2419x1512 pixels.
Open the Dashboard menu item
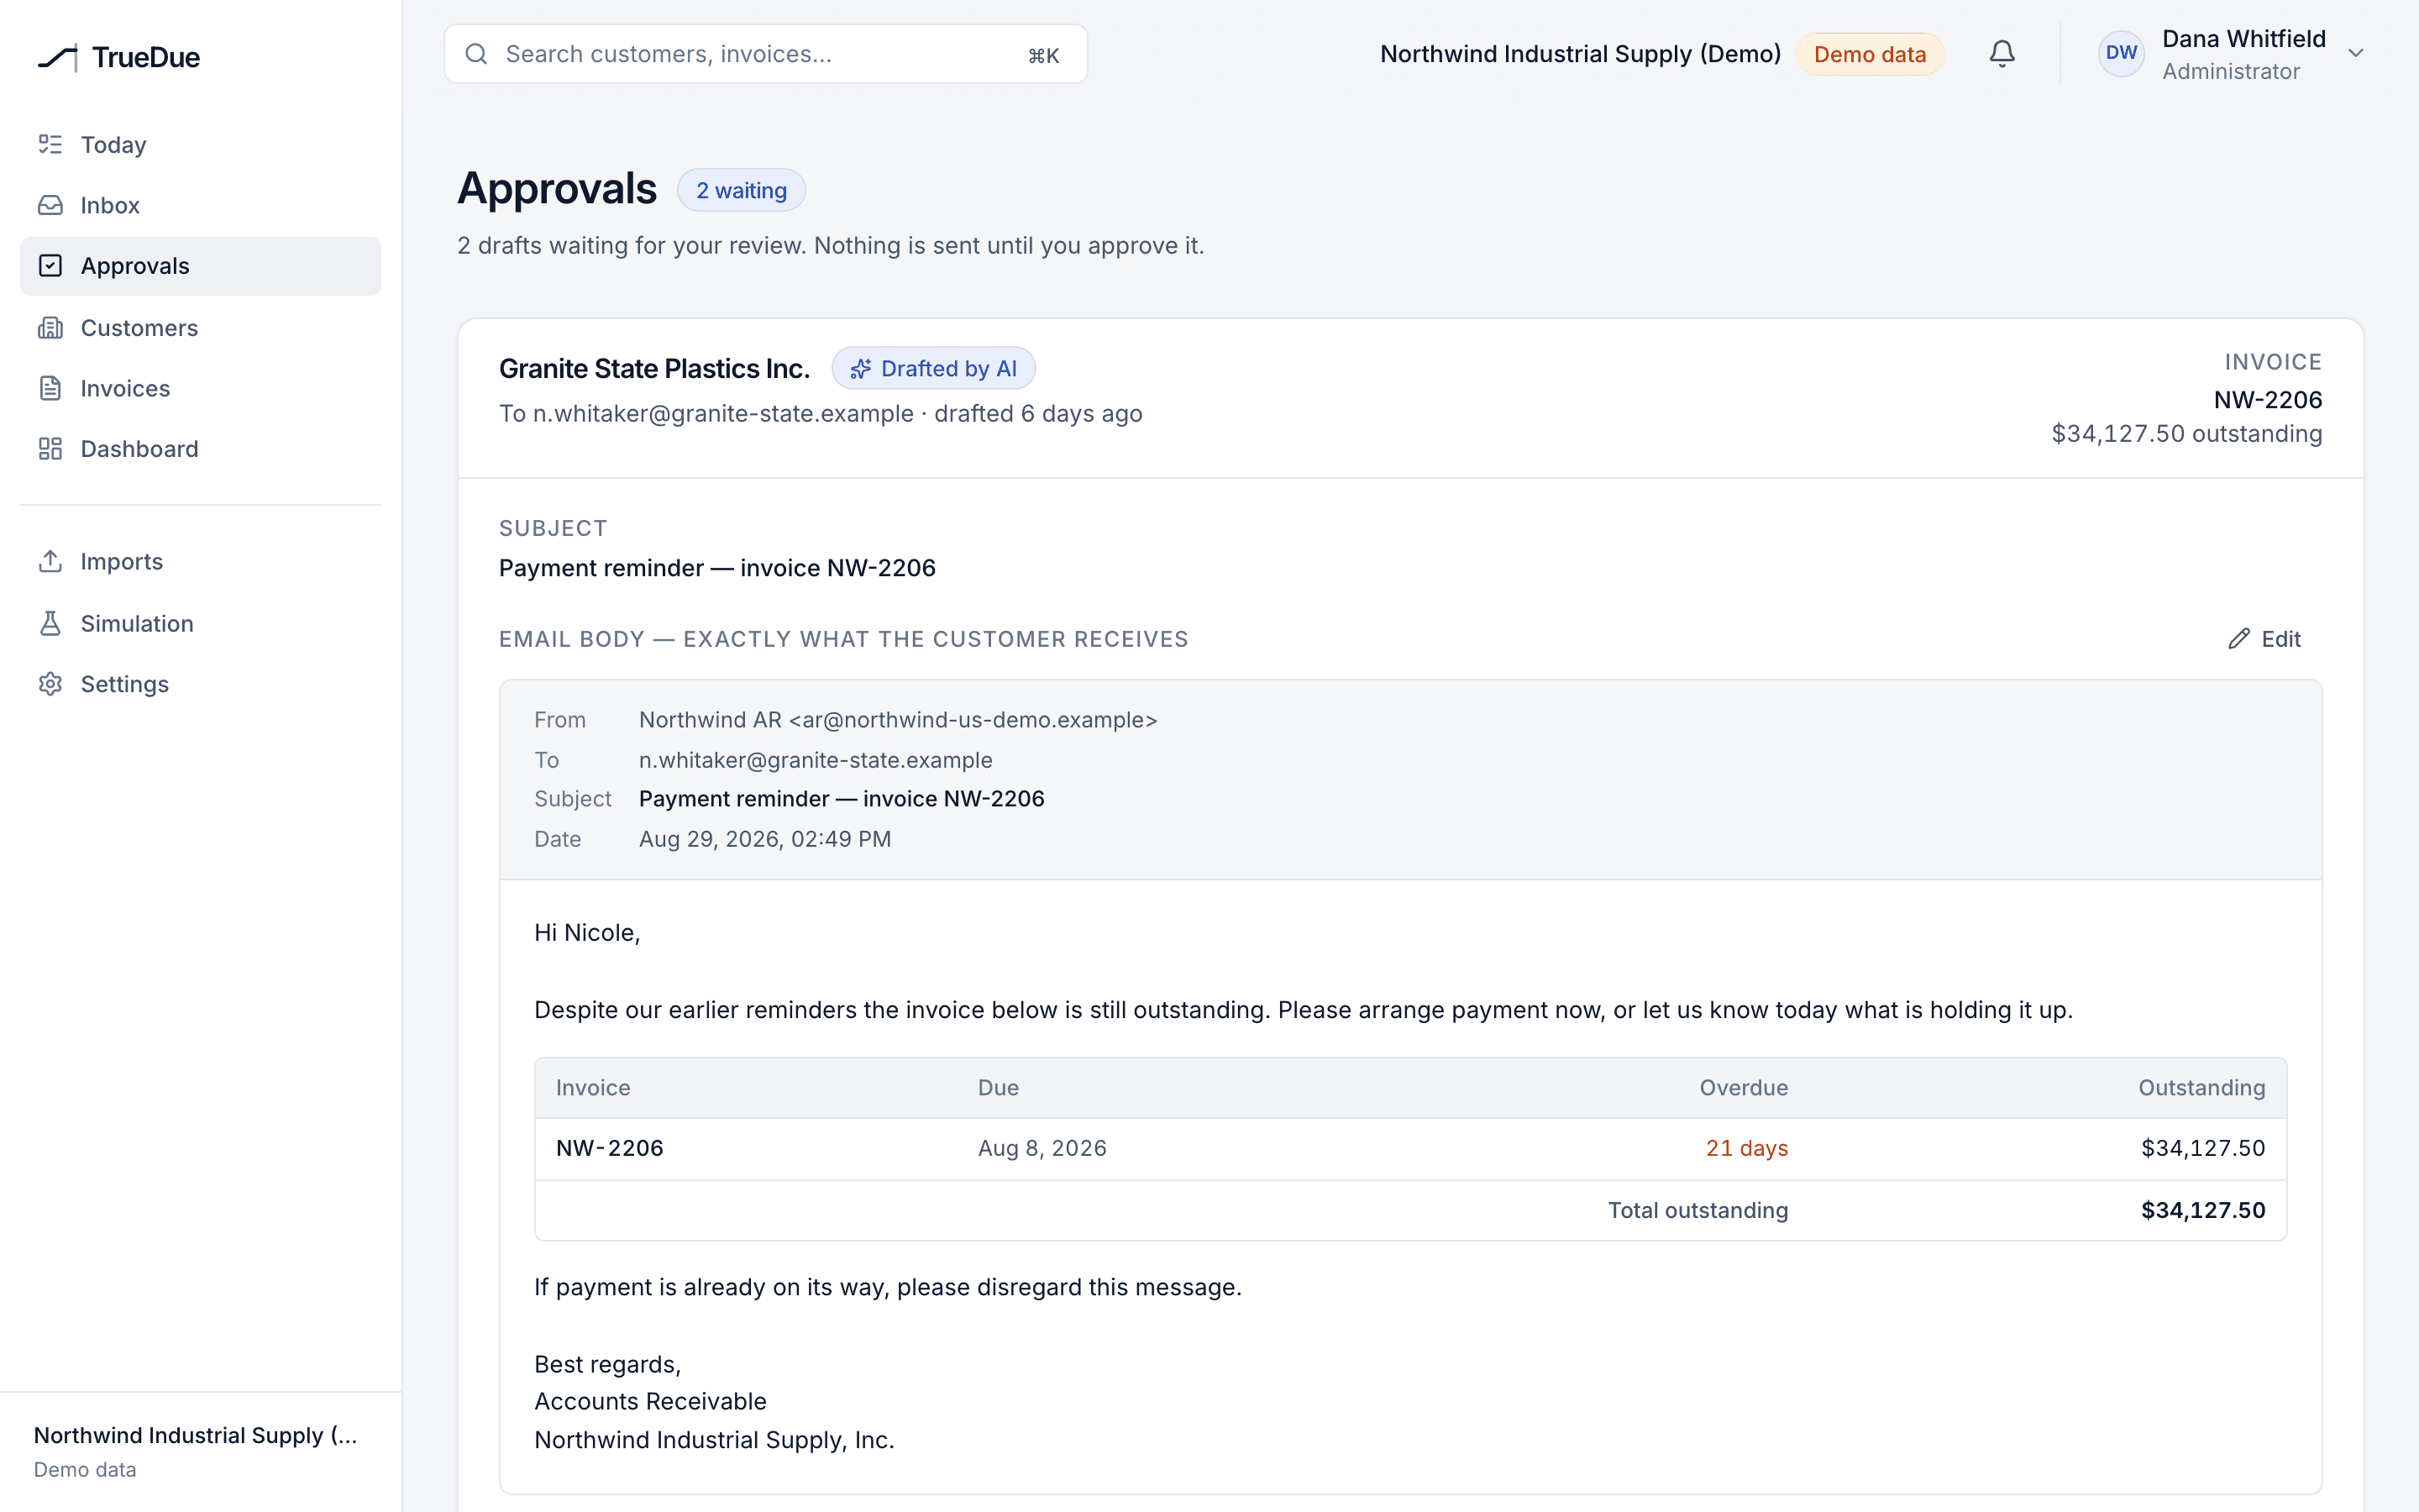[200, 449]
